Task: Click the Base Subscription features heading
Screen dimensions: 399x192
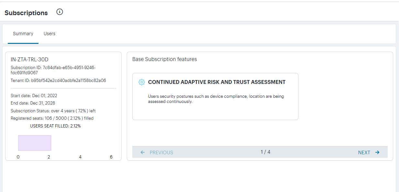Action: tap(165, 59)
